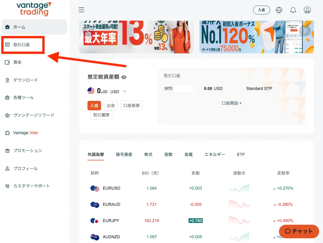This screenshot has height=243, width=323.
Task: Click the puzzle icon beside Vantage Vote
Action: pos(7,133)
